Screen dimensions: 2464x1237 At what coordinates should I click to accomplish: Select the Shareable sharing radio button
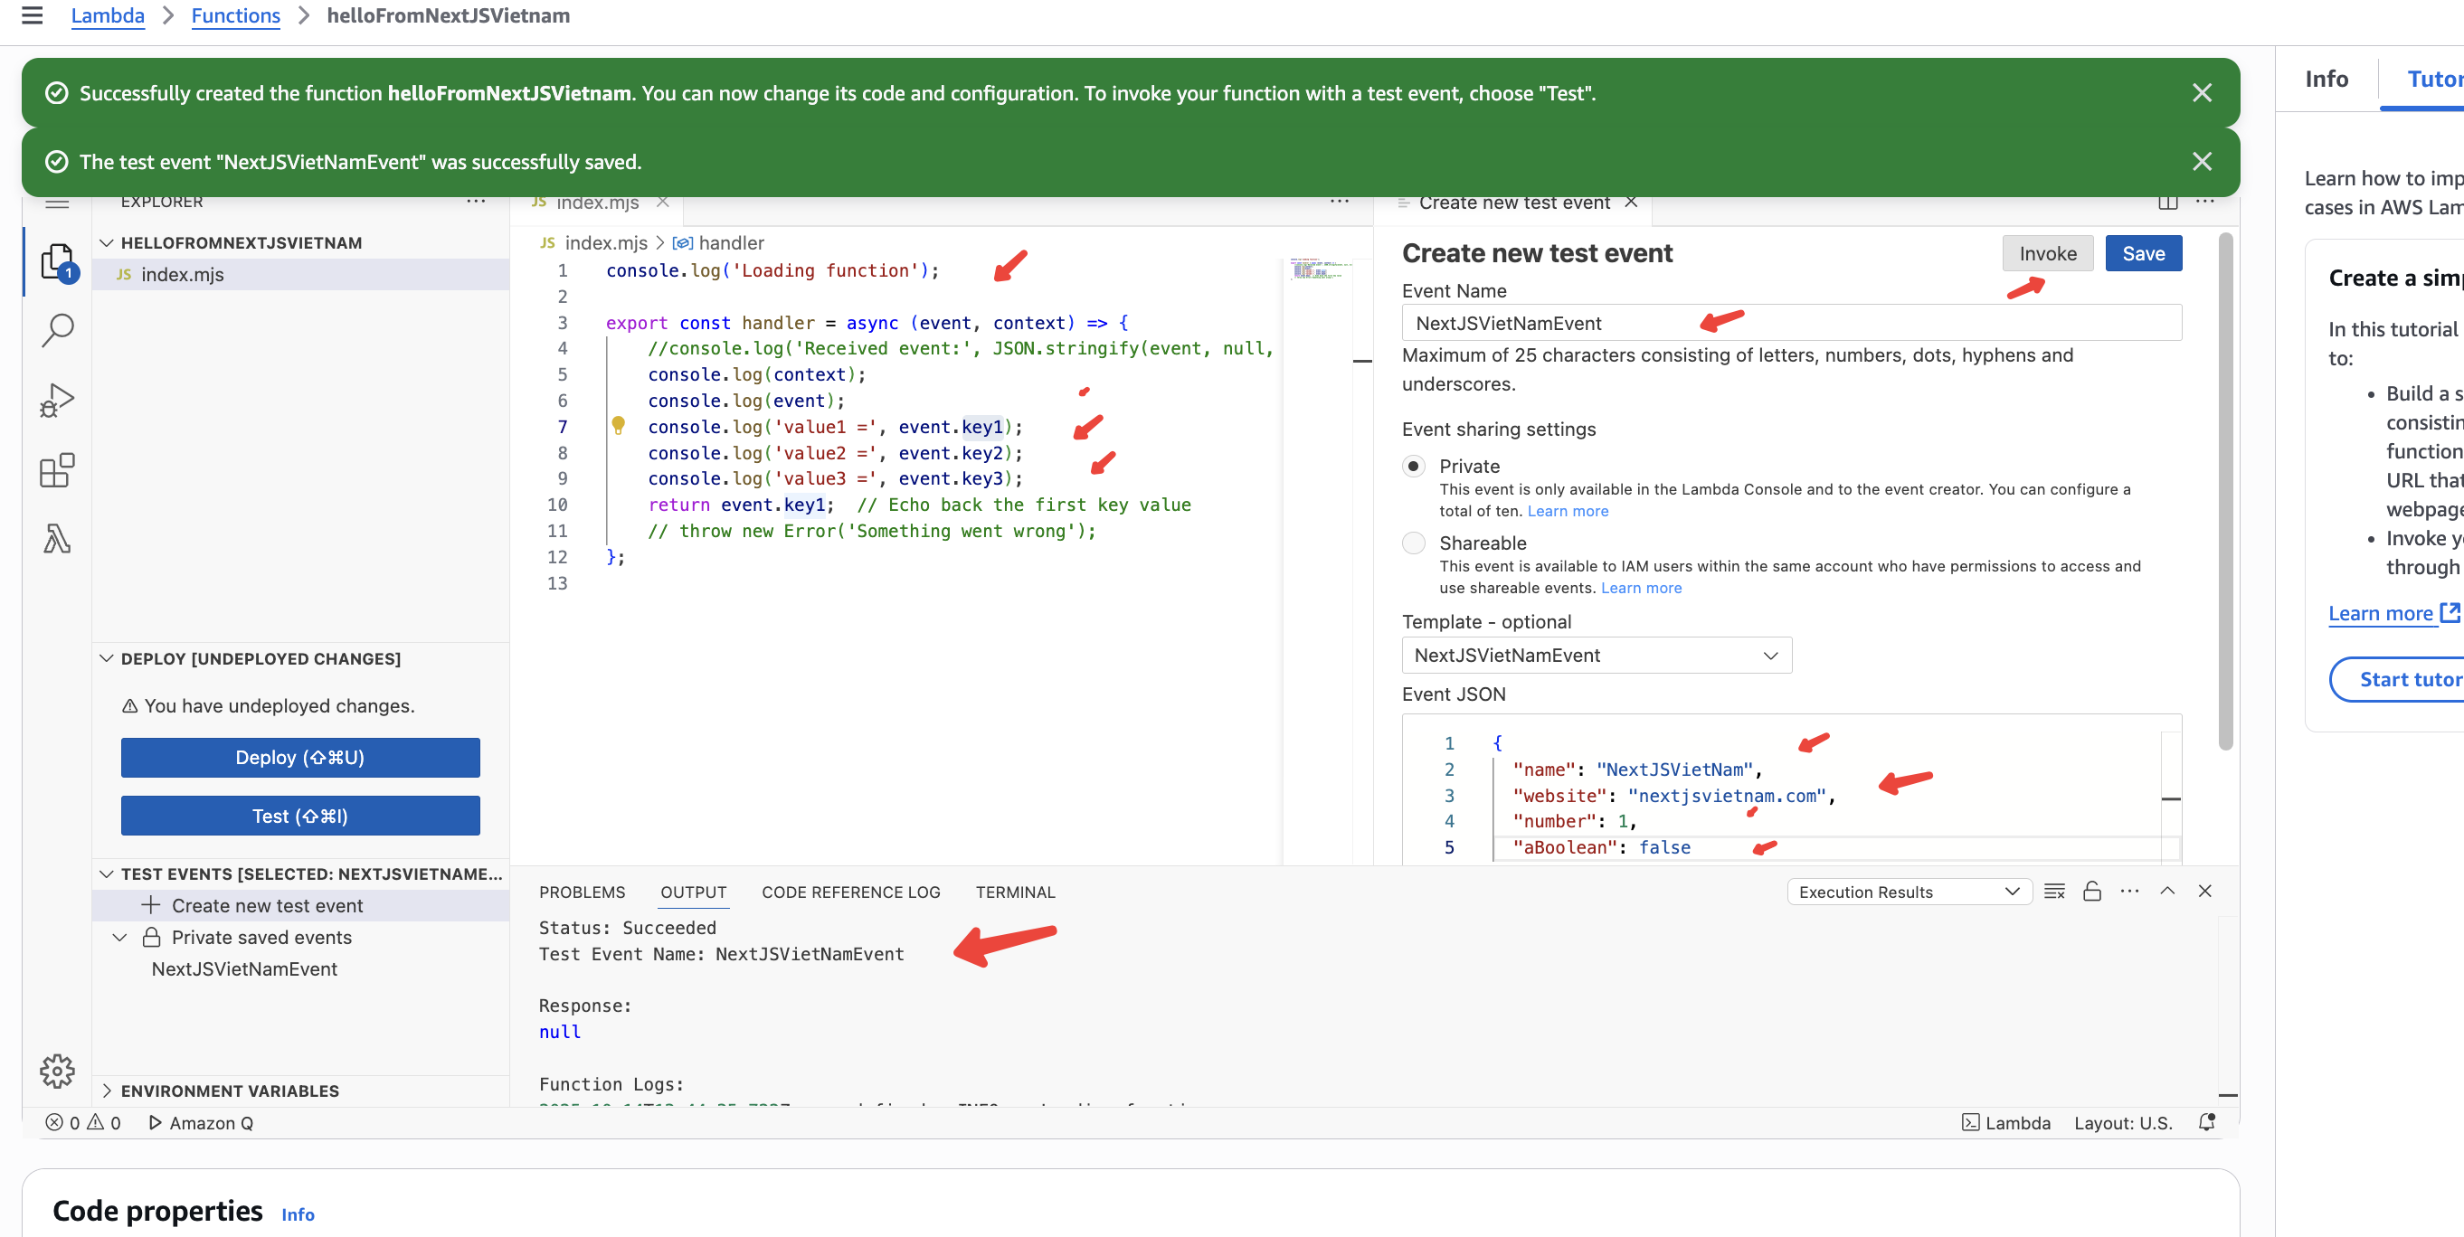1413,543
